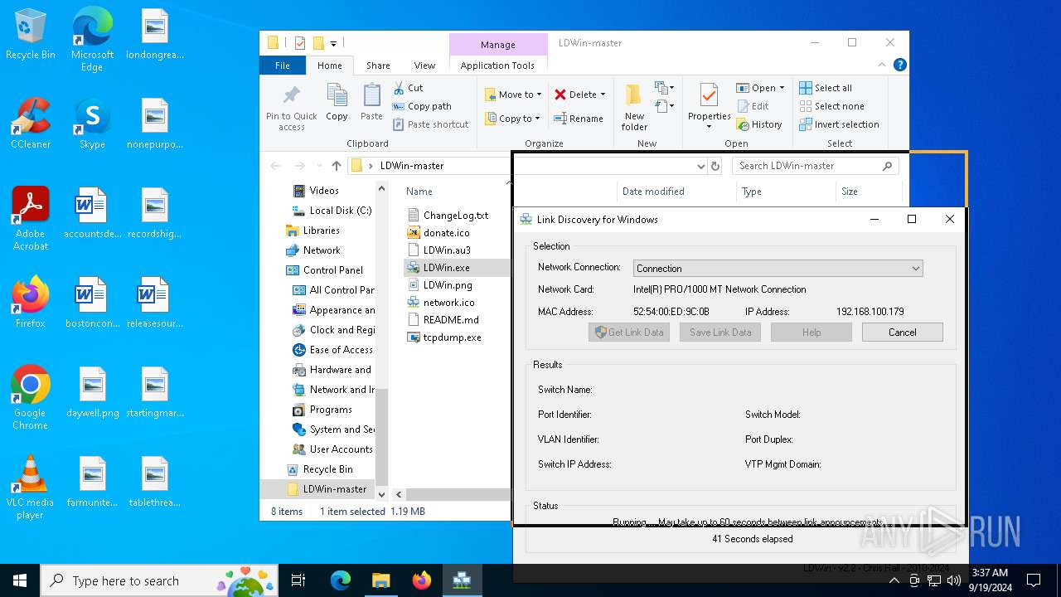Click Select none in ribbon
The width and height of the screenshot is (1061, 597).
coord(831,106)
